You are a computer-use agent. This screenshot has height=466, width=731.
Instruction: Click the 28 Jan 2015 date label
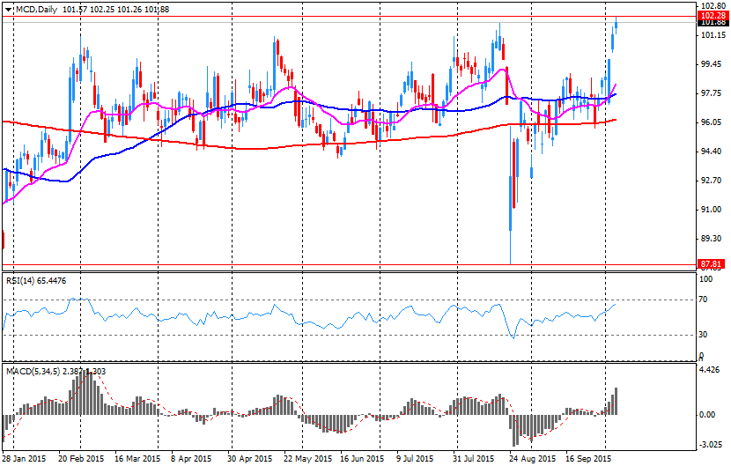25,459
